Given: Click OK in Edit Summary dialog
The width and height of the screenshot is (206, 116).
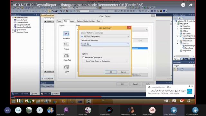Looking at the screenshot, I should click(111, 72).
